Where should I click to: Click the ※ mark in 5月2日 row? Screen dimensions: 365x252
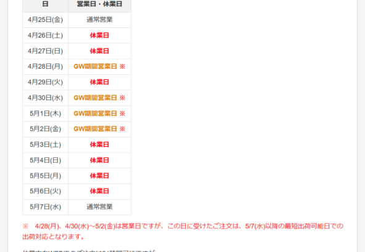[123, 129]
